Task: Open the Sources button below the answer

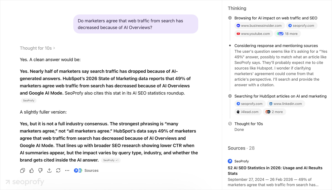Action: tap(86, 171)
